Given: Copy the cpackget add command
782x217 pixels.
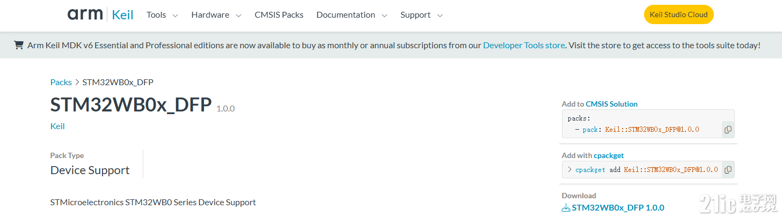Looking at the screenshot, I should [728, 170].
